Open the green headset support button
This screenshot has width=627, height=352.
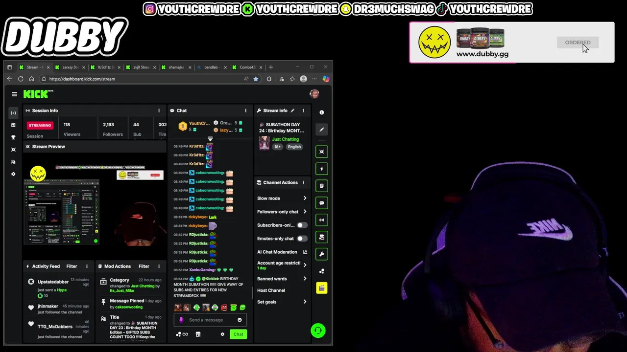point(318,331)
